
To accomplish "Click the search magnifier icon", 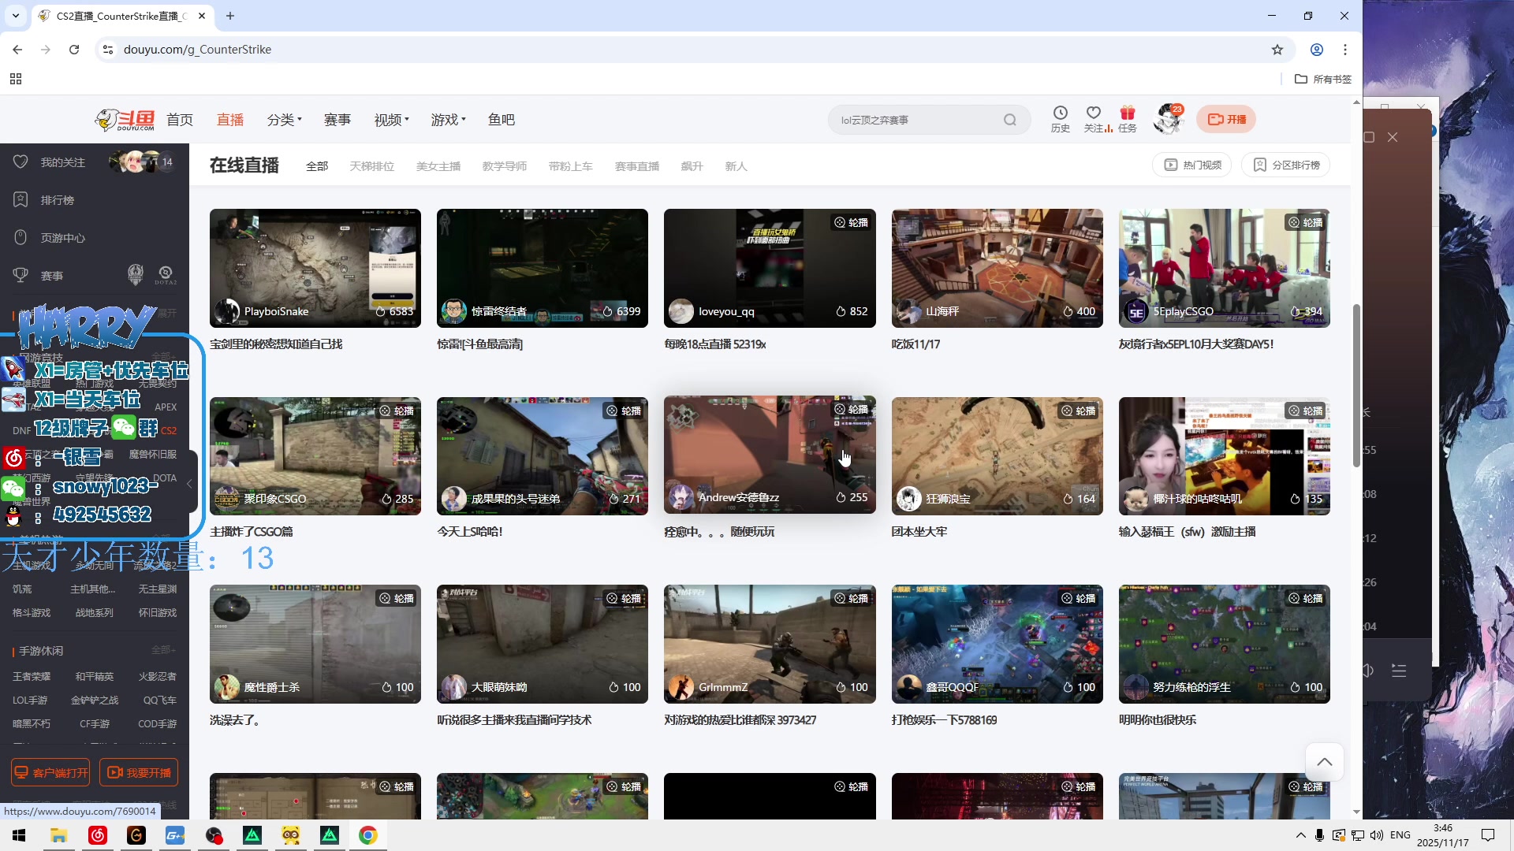I will pos(1010,120).
